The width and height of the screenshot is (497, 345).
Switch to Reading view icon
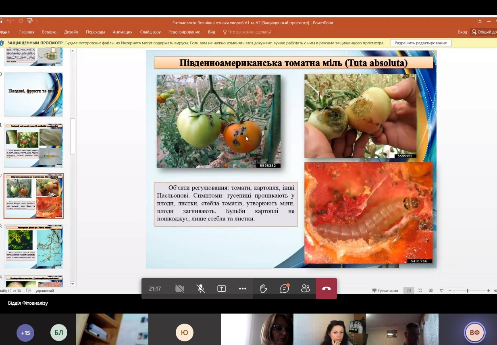(x=430, y=291)
